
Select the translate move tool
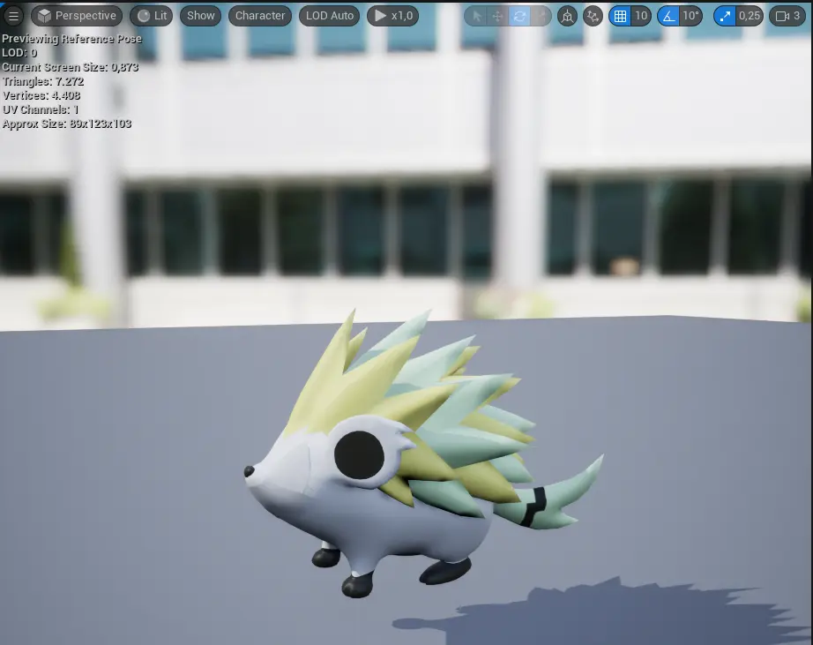pos(497,17)
